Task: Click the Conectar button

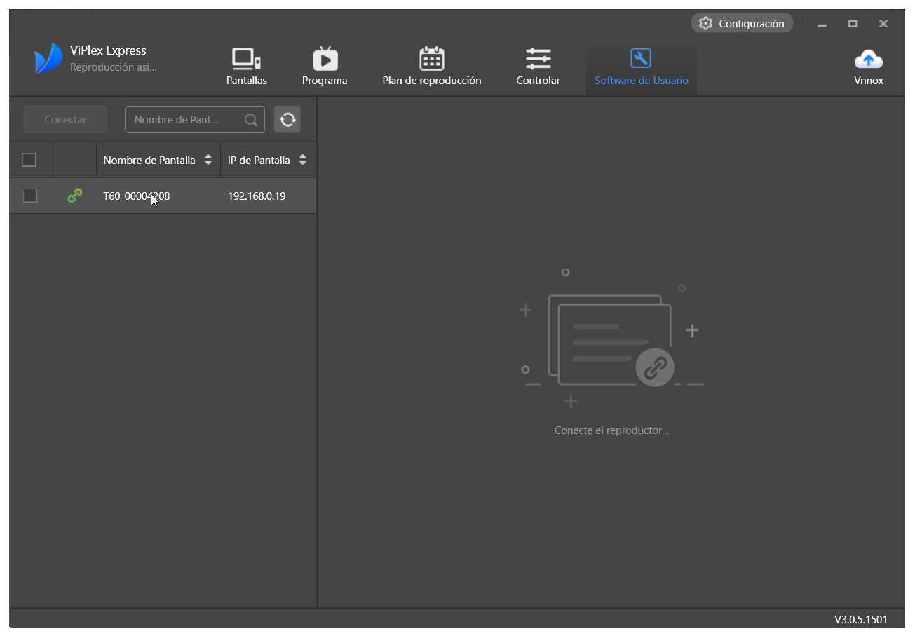Action: [65, 119]
